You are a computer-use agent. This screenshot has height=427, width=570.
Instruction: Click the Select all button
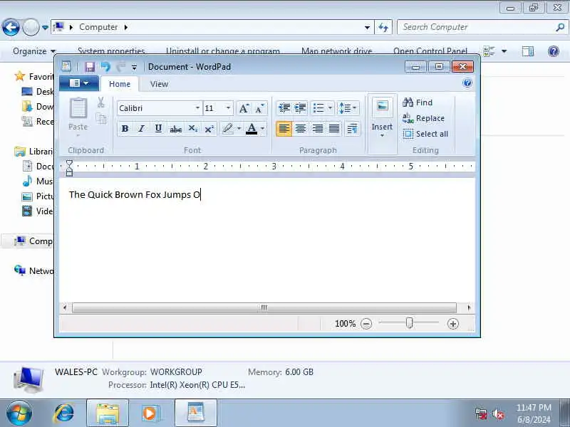click(425, 134)
